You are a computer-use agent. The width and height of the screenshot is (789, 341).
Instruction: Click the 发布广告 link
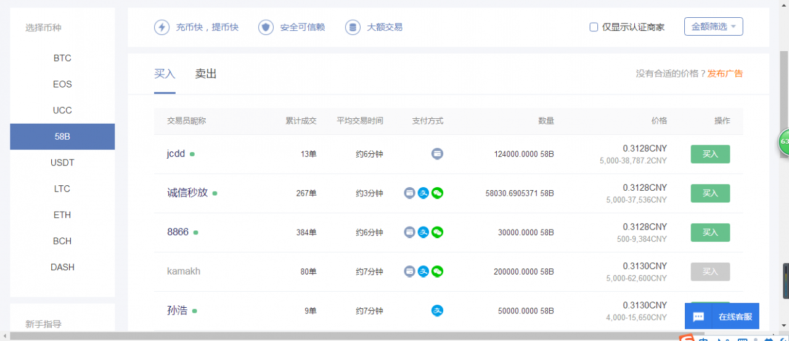(725, 74)
